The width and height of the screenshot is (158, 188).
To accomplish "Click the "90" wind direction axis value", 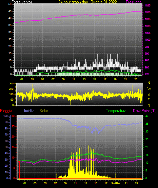I will [x=12, y=100].
